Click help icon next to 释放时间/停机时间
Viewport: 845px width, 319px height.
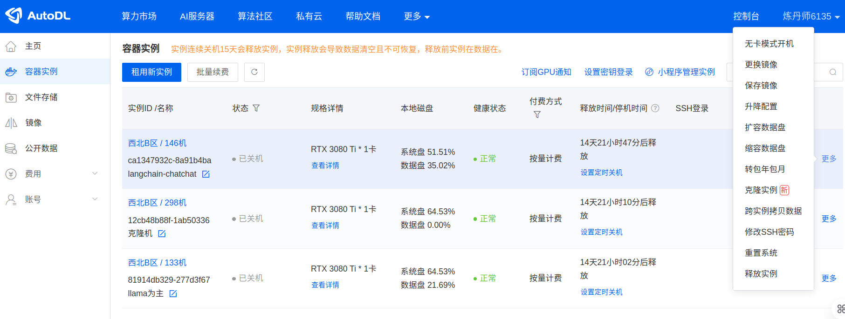655,108
